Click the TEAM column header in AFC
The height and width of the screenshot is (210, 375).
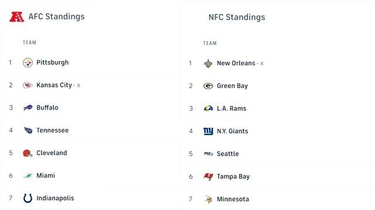29,43
